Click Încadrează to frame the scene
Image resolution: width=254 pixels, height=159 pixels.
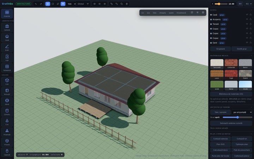click(181, 13)
